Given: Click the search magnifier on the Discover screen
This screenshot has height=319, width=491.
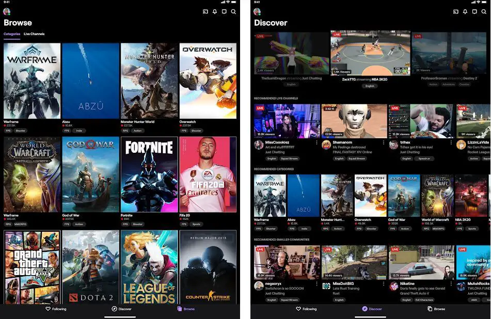Looking at the screenshot, I should pyautogui.click(x=484, y=11).
